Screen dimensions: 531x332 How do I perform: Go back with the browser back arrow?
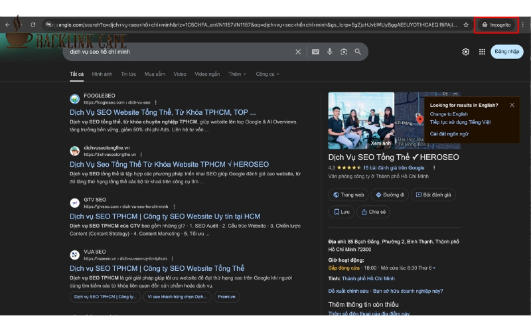pos(7,25)
